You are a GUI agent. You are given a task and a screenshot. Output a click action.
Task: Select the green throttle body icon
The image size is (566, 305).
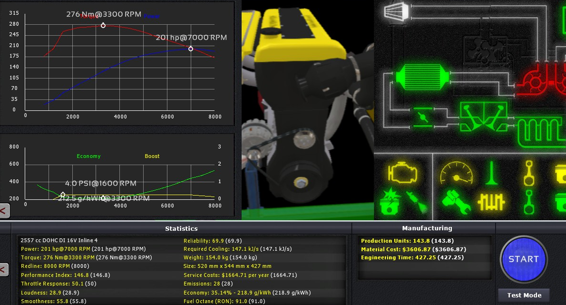coord(420,117)
